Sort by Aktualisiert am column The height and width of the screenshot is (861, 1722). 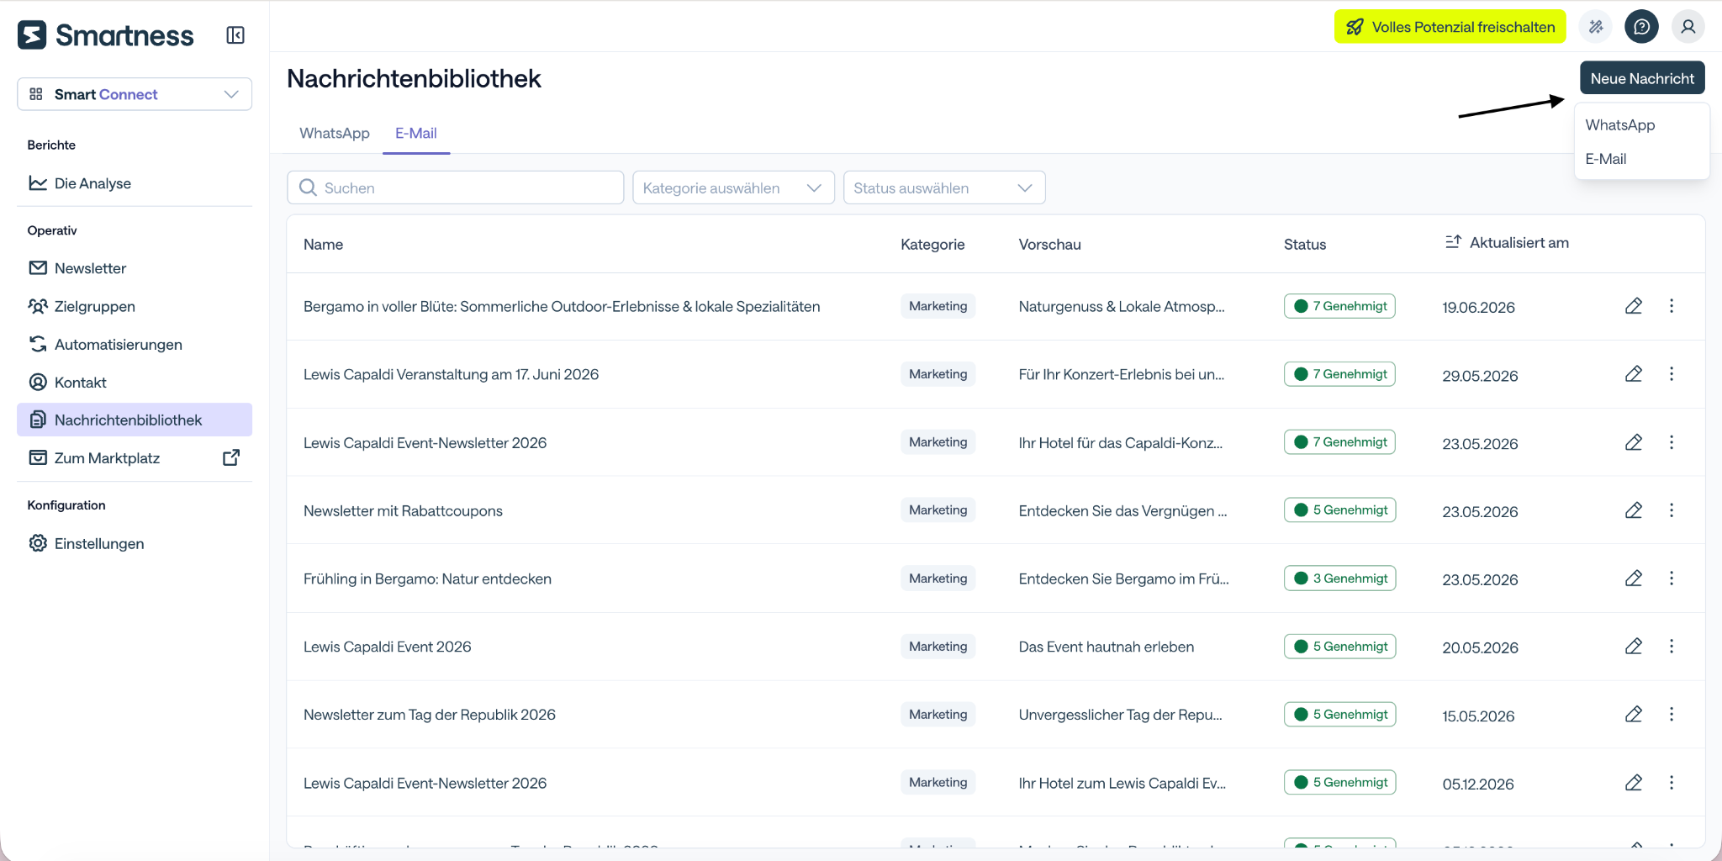[1519, 242]
